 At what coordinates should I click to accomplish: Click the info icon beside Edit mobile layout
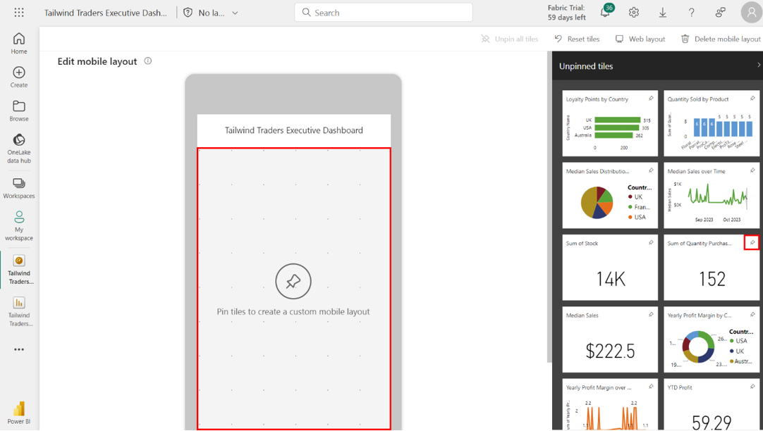point(148,61)
